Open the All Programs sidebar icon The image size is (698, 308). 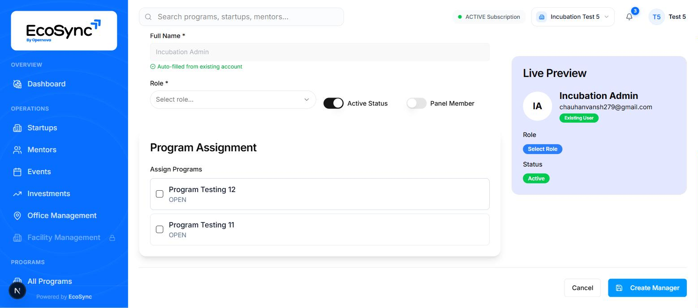click(x=17, y=281)
